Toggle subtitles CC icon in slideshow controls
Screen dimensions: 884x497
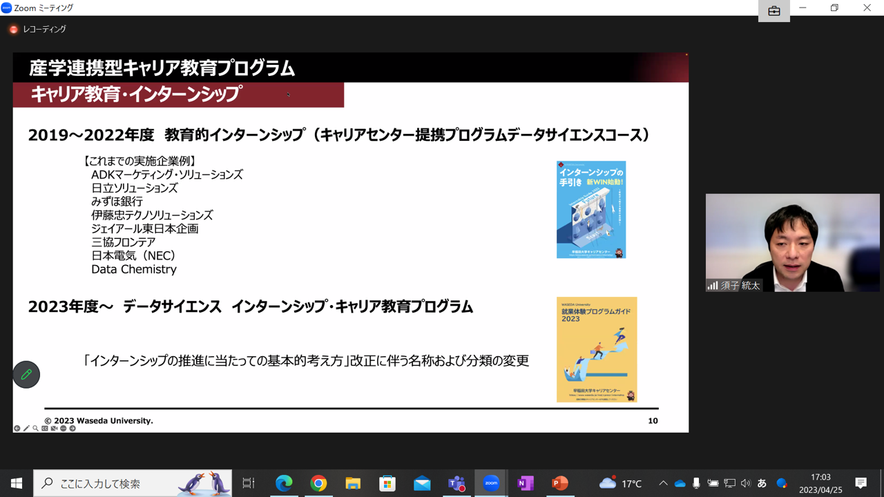pos(45,429)
